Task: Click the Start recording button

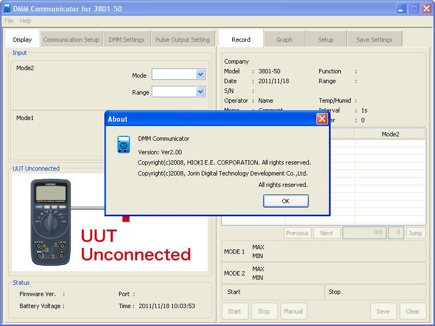Action: [235, 311]
